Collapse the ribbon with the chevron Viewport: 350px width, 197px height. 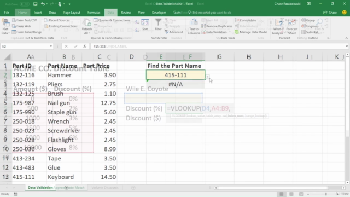coord(346,38)
